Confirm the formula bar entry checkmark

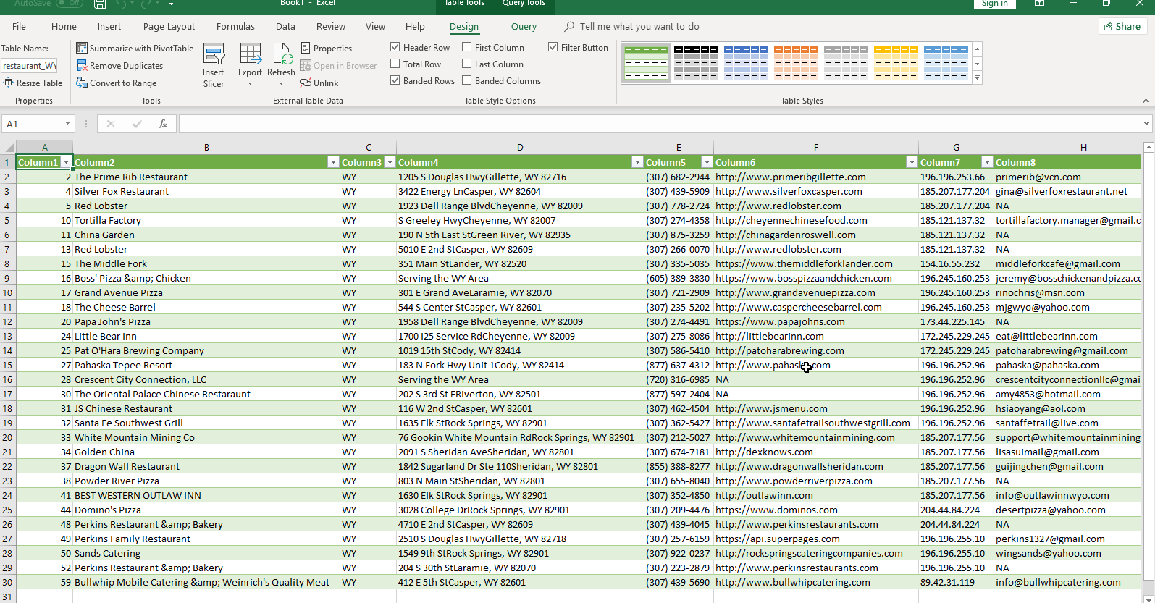137,124
